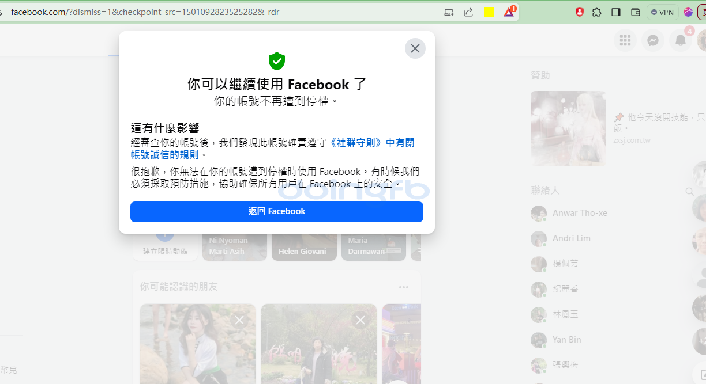Open Helen Giovani story

coord(304,246)
